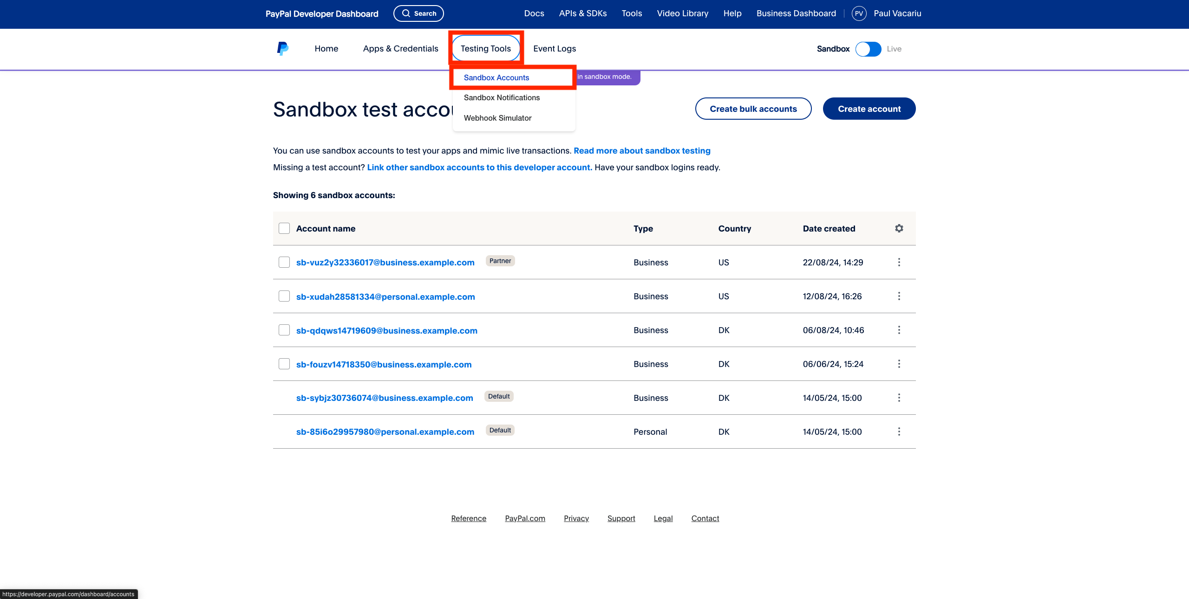
Task: Open Read more about sandbox testing link
Action: (642, 151)
